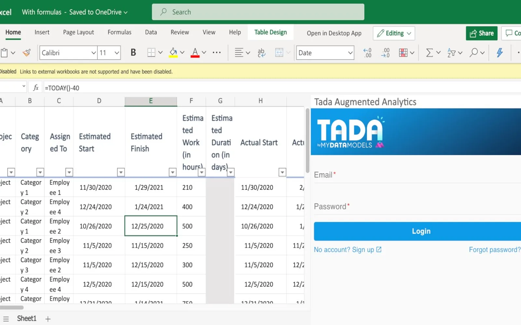
Task: Click Open in Desktop App
Action: coord(334,33)
